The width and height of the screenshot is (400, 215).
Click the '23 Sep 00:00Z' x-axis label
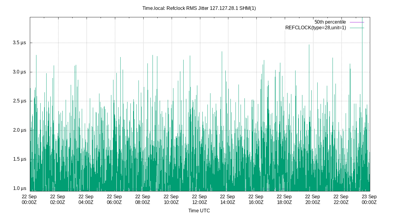tap(370, 199)
